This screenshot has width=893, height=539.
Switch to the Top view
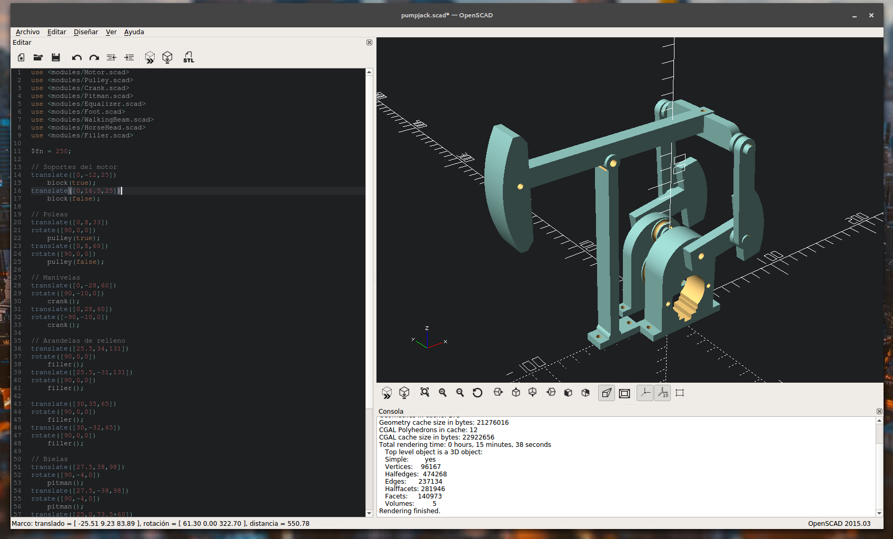(x=516, y=393)
